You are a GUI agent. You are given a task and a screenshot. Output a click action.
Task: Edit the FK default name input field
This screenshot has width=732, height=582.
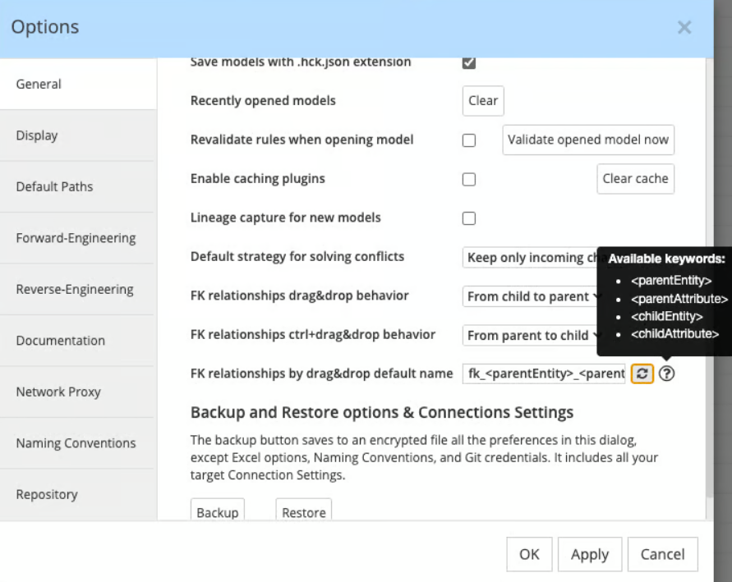point(542,374)
